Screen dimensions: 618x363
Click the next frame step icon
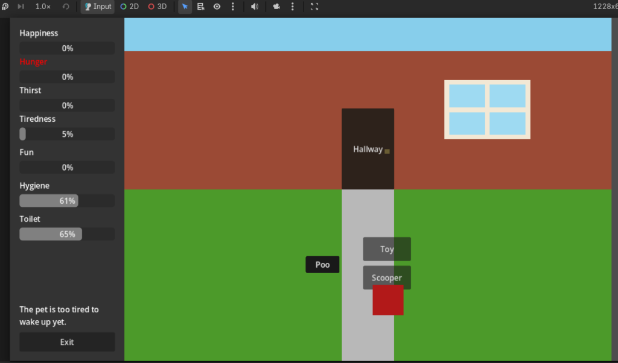coord(21,6)
